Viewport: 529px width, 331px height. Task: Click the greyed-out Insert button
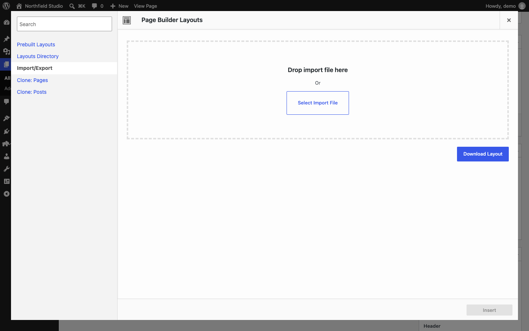[489, 310]
